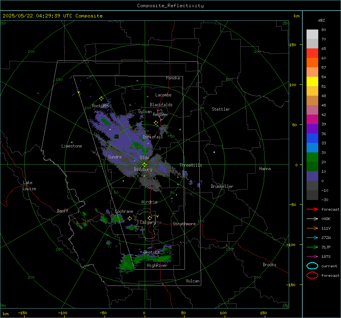Click the Airdrie town label
The width and height of the screenshot is (341, 318).
point(149,202)
